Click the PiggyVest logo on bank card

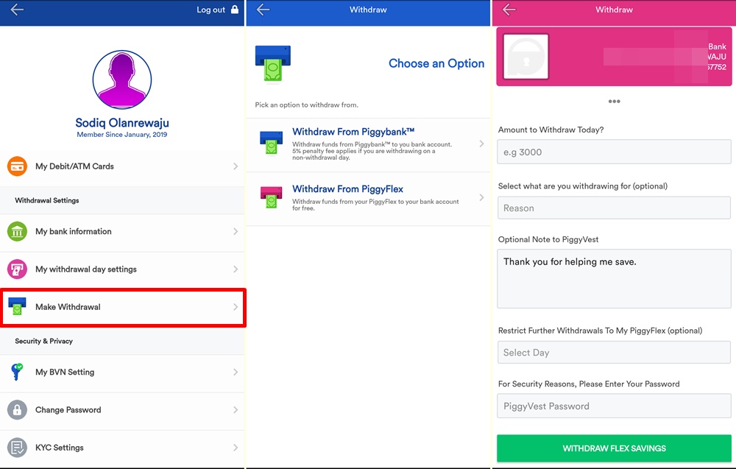point(526,57)
